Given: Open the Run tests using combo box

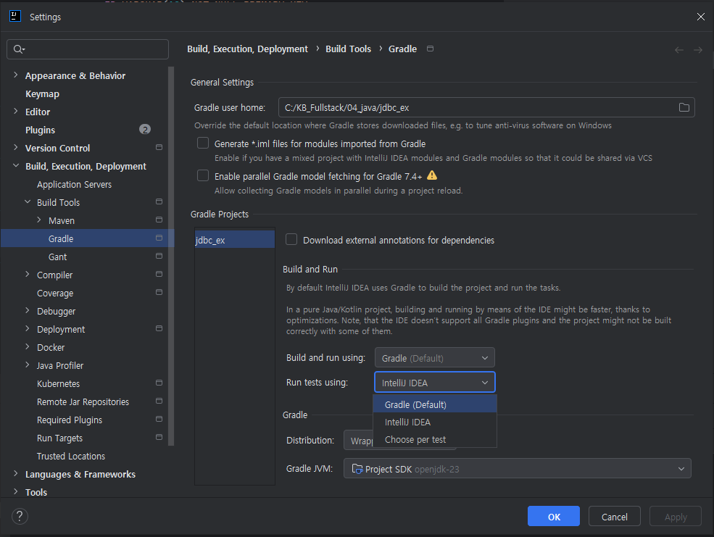Looking at the screenshot, I should (434, 383).
